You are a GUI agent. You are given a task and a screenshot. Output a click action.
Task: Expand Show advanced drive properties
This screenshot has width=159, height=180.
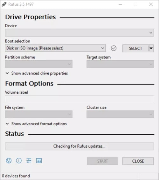click(37, 73)
